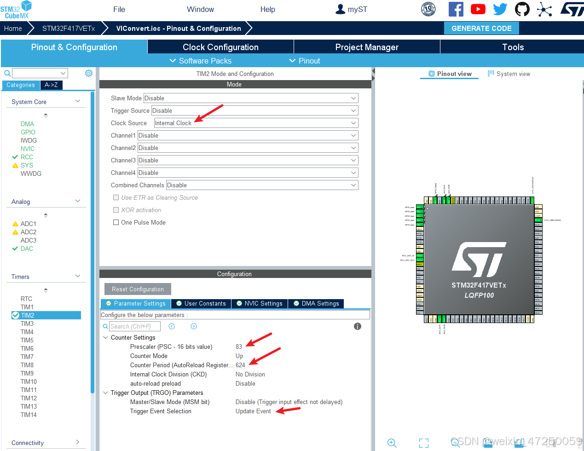Switch to System view
The height and width of the screenshot is (451, 584).
coord(509,74)
